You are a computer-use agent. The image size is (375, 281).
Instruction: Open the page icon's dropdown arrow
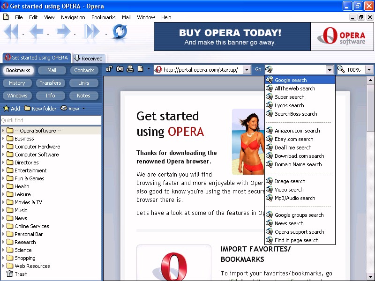point(149,69)
